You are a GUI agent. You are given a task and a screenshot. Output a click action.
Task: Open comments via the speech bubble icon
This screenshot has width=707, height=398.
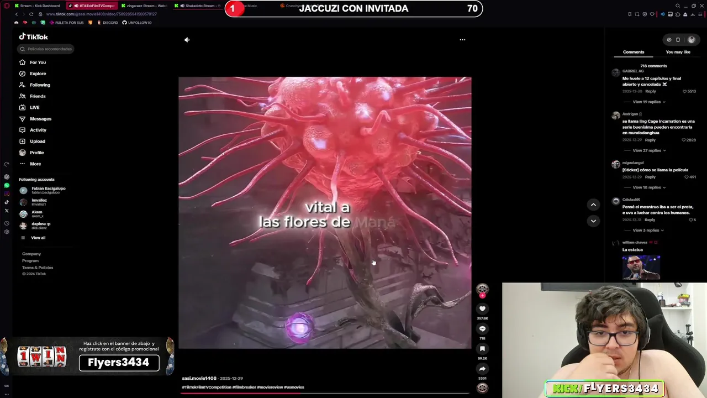[482, 329]
